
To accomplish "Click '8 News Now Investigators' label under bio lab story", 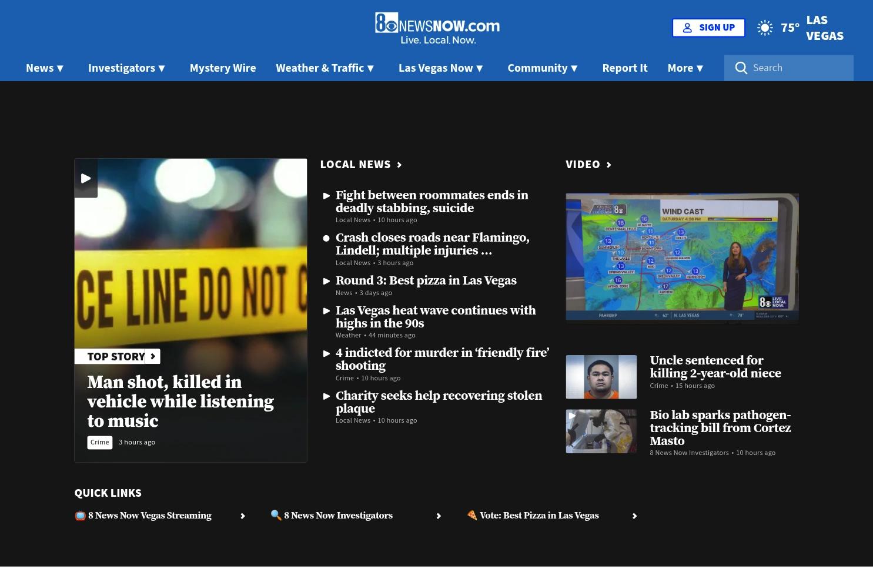I will (x=689, y=453).
